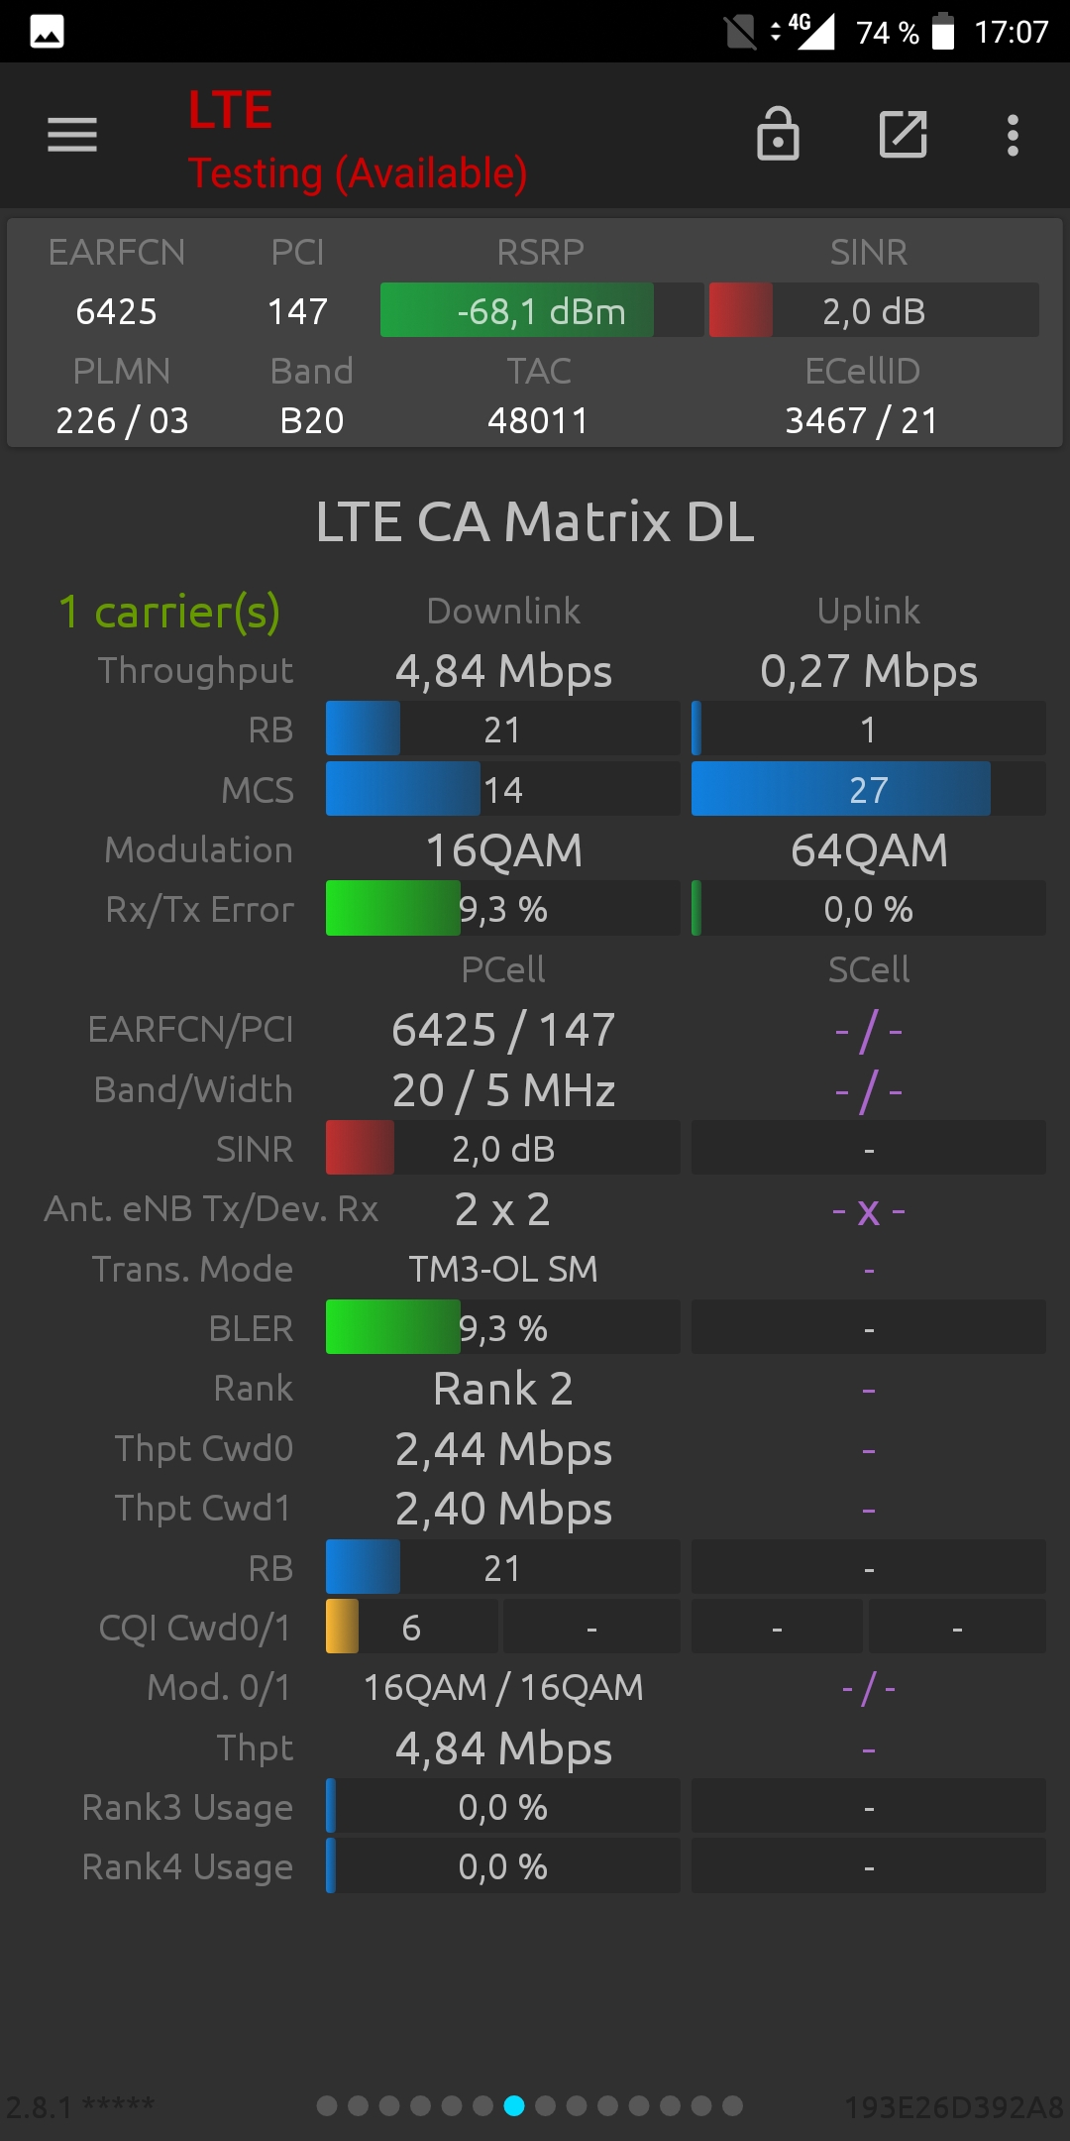This screenshot has width=1070, height=2141.
Task: Tap the downlink MCS 14 bar
Action: [x=503, y=789]
